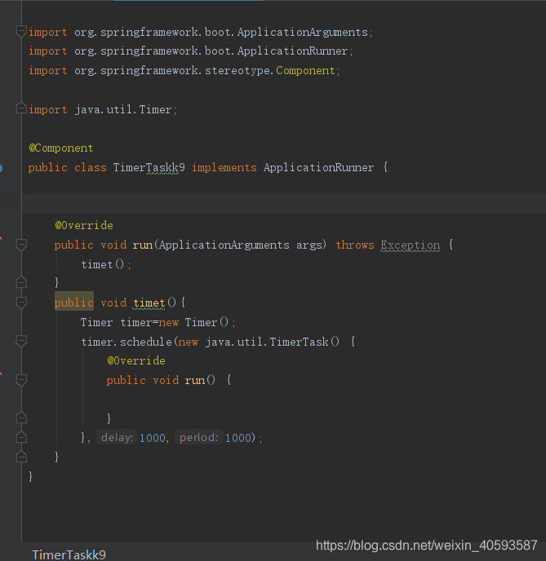Click ApplicationRunner in the second import line
Screen dimensions: 546x561
pyautogui.click(x=292, y=51)
